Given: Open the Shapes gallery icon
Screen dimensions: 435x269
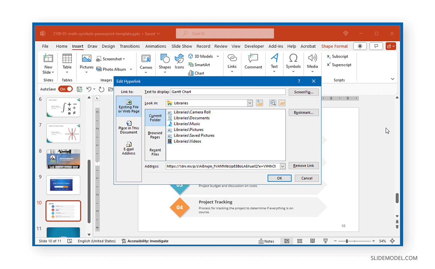Looking at the screenshot, I should 165,59.
